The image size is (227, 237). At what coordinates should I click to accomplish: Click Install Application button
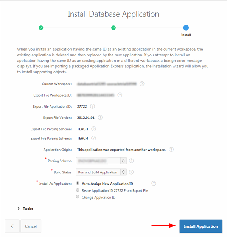[201, 226]
